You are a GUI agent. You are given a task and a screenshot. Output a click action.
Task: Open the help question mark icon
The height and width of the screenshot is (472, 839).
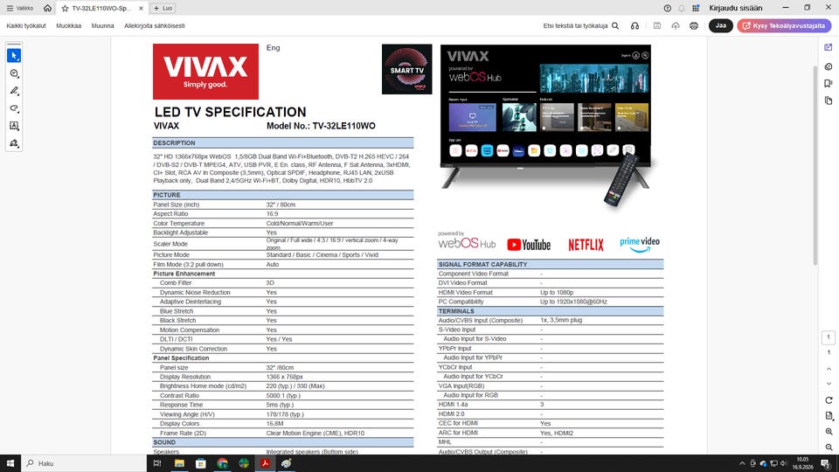(667, 8)
